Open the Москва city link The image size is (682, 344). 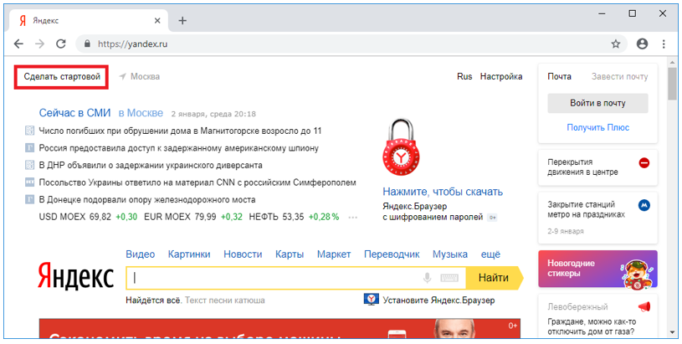click(x=146, y=76)
